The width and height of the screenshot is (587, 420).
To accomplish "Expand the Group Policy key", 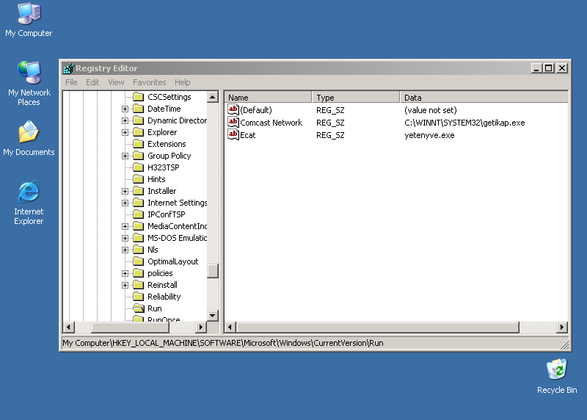I will (125, 156).
